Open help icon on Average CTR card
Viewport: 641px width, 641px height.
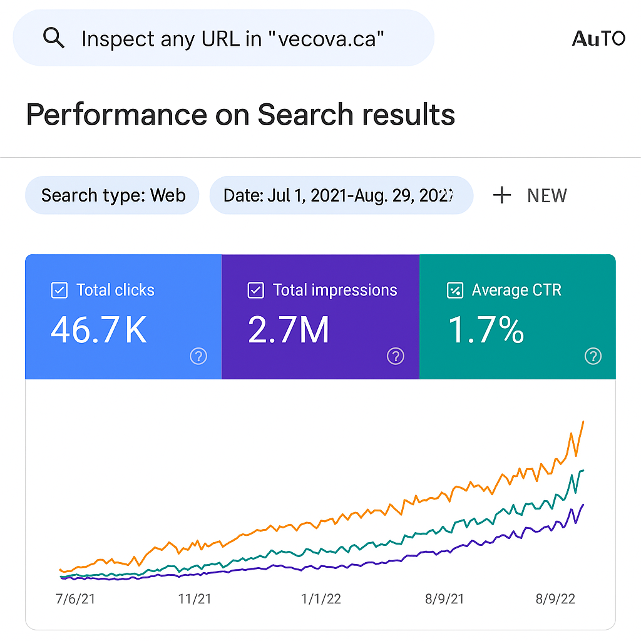coord(593,357)
